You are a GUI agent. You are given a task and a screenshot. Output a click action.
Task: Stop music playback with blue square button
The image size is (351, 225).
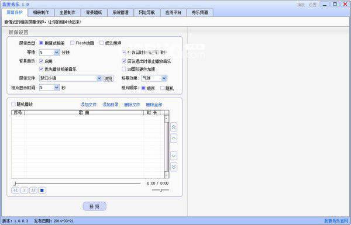point(42,191)
